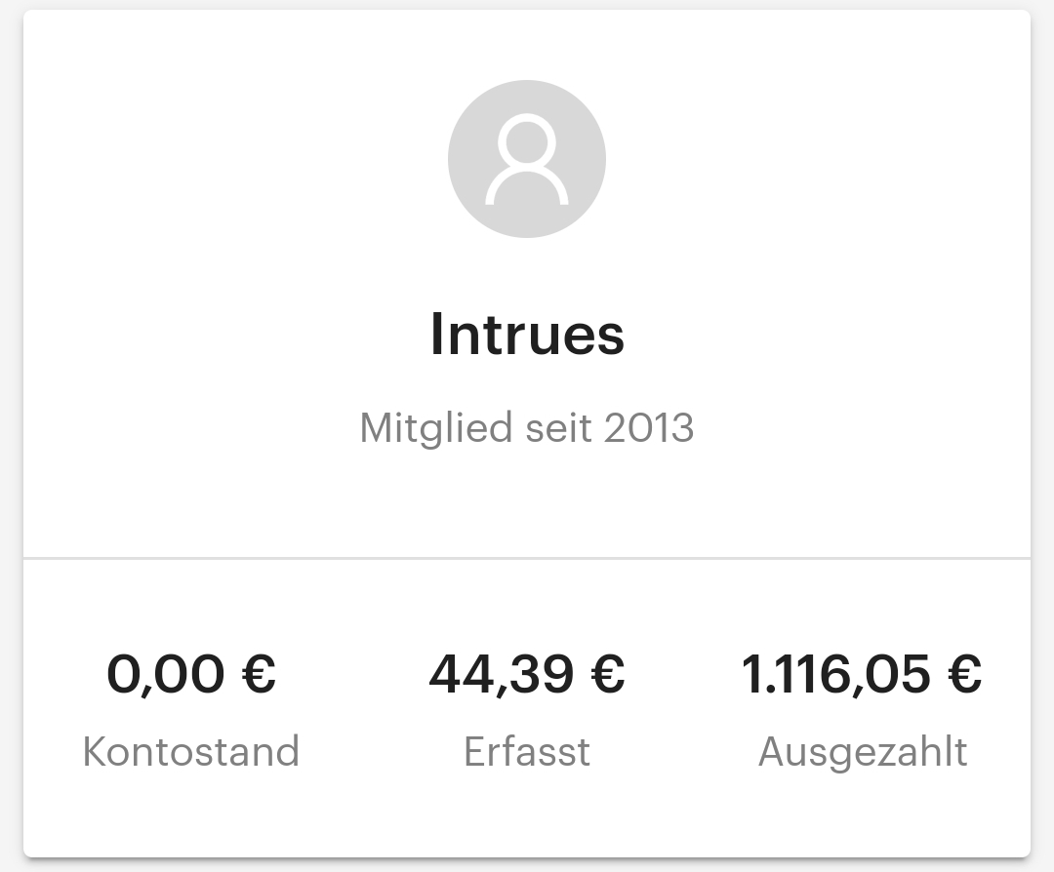Click the gray profile avatar icon
1054x872 pixels.
[527, 159]
